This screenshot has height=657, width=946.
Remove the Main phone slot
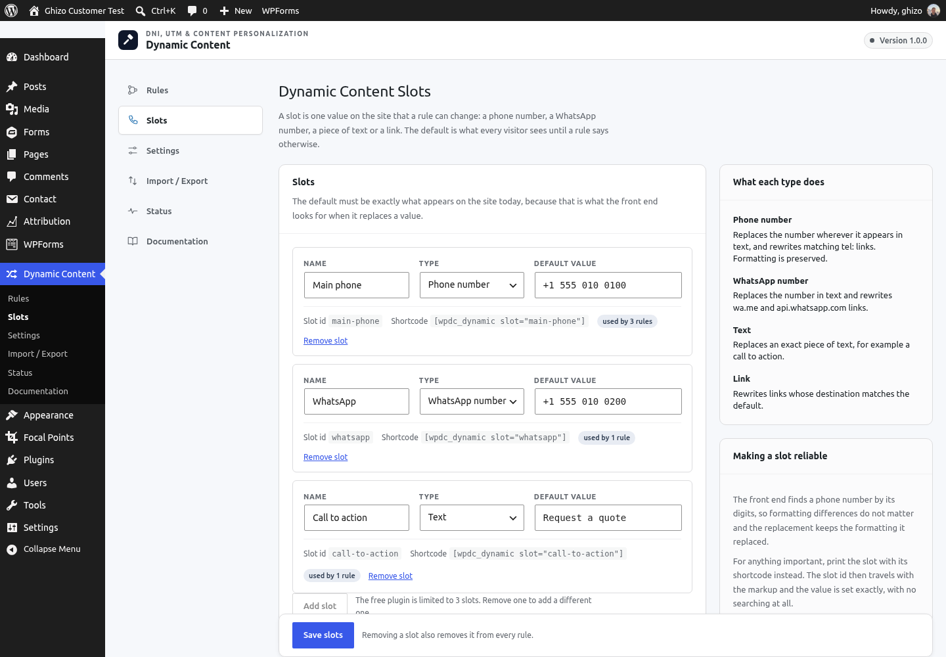[326, 341]
